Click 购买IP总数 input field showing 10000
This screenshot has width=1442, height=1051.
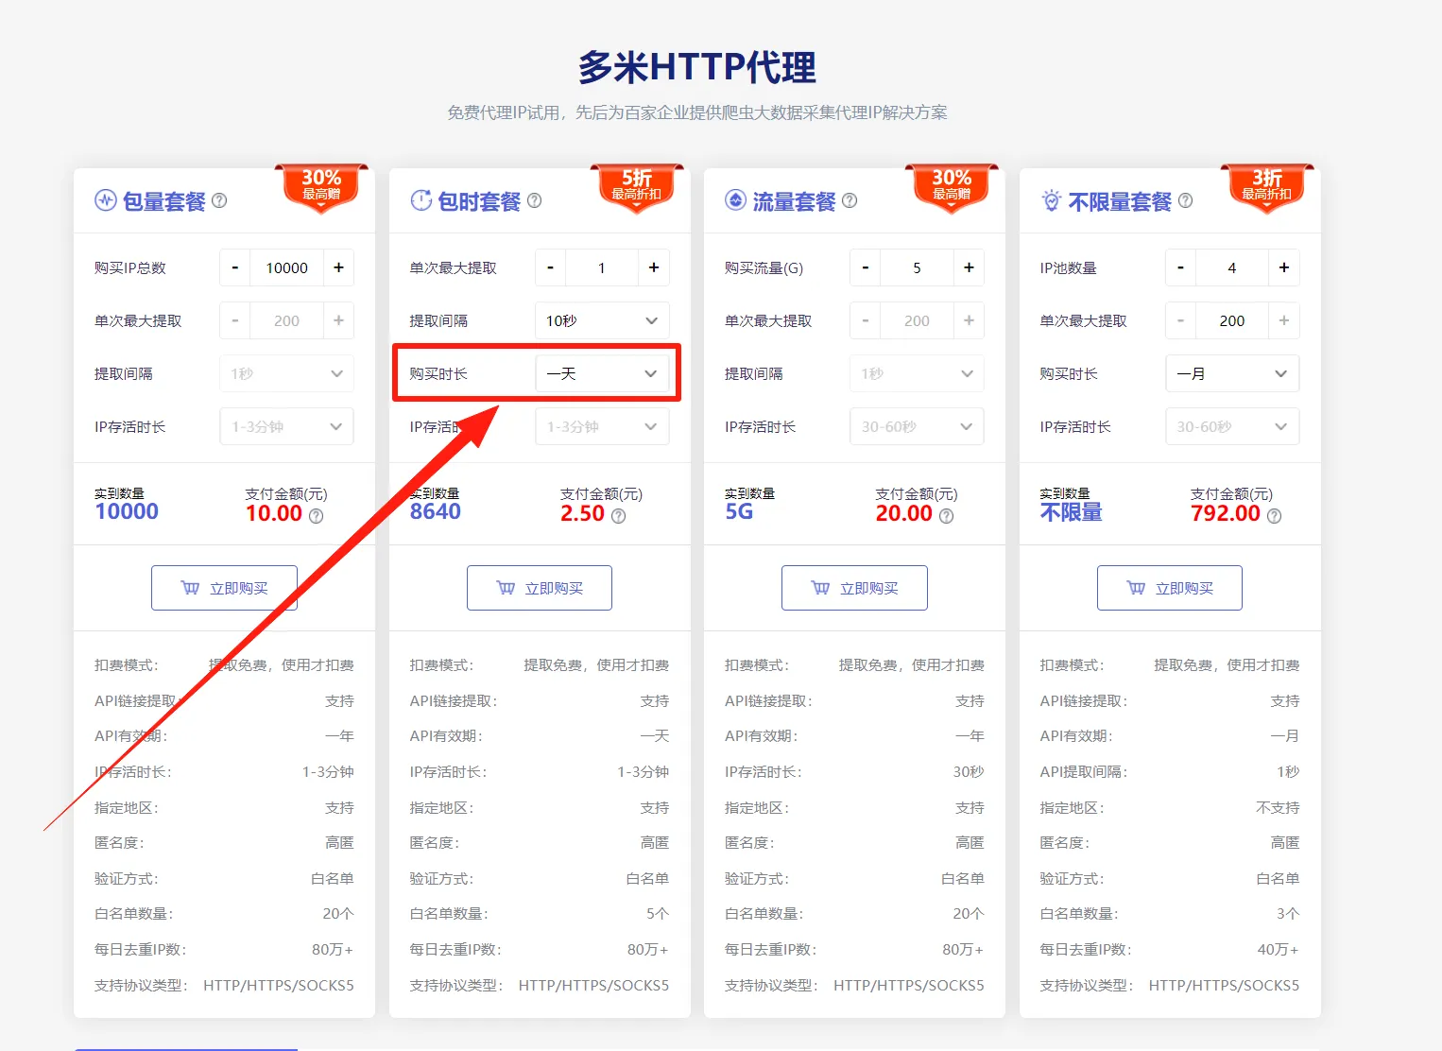(287, 267)
